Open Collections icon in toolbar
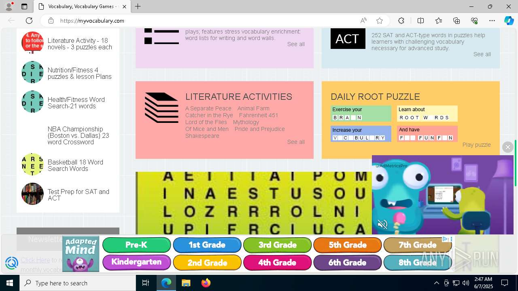The width and height of the screenshot is (518, 291). (456, 21)
